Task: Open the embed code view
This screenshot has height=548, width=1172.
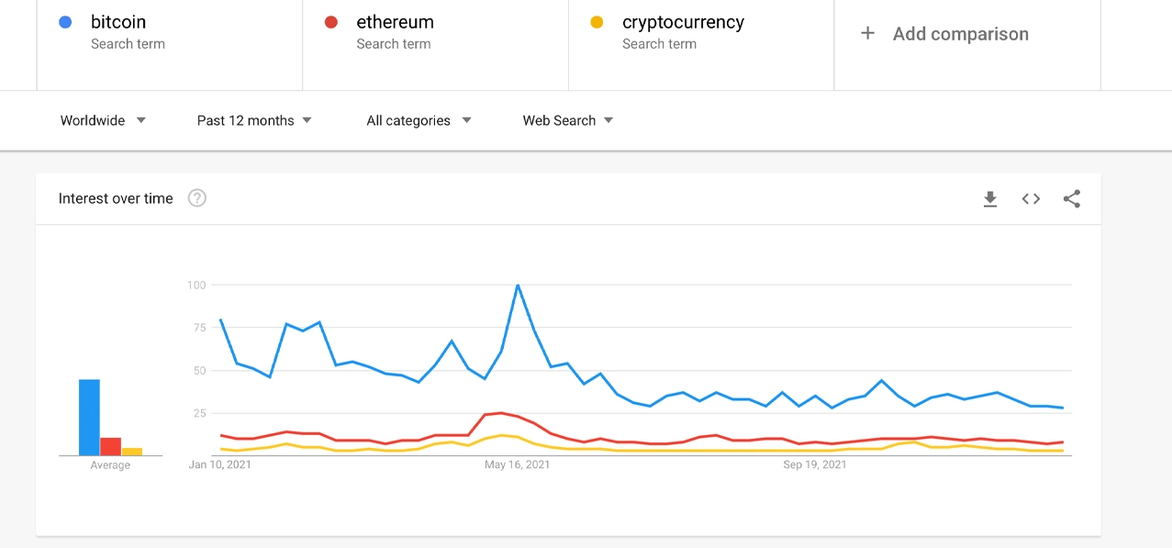Action: pyautogui.click(x=1030, y=198)
